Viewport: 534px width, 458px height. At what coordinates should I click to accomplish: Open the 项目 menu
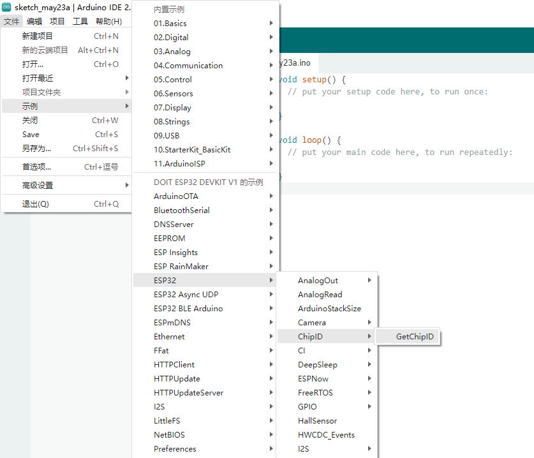point(57,22)
